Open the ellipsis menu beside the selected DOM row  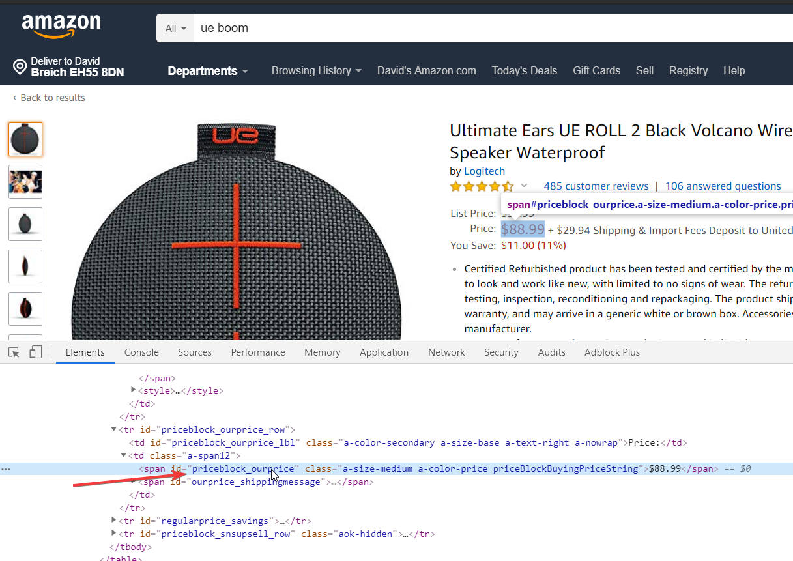pyautogui.click(x=5, y=469)
